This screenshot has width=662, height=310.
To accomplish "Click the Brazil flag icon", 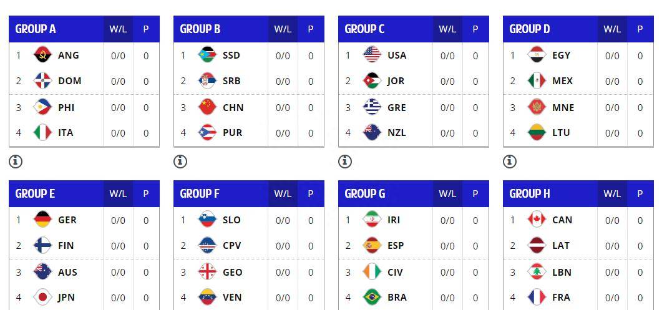I will pos(372,297).
